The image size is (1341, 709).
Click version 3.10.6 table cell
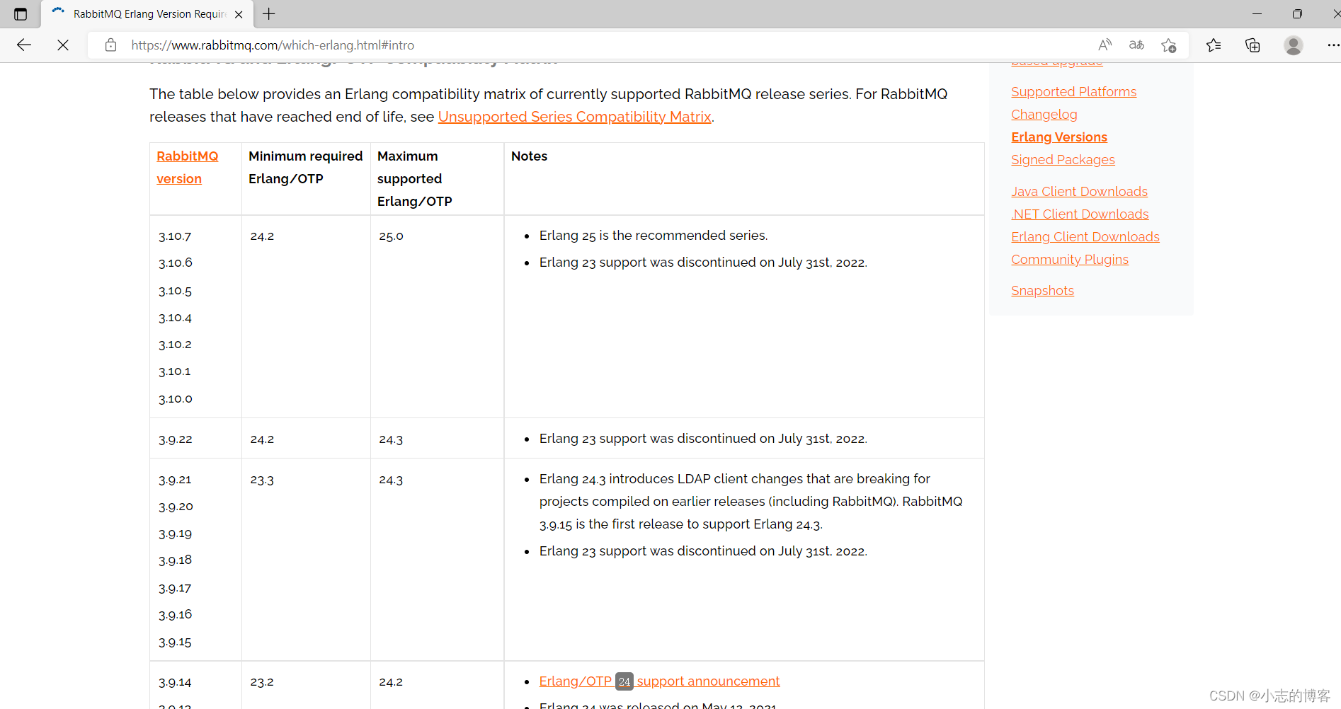click(176, 263)
